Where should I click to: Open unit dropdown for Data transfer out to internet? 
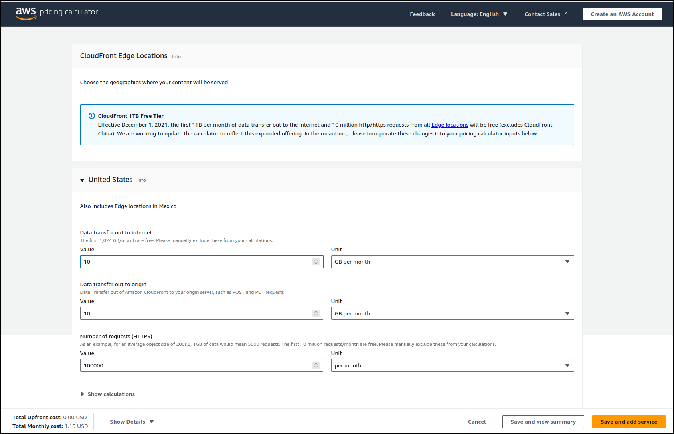click(x=452, y=262)
